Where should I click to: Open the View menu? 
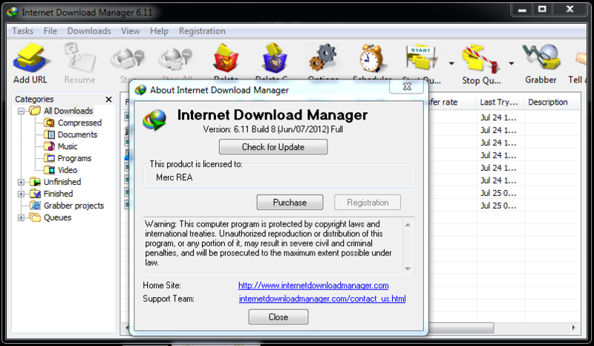pos(131,31)
